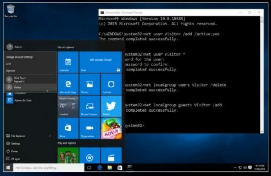The height and width of the screenshot is (176, 271).
Task: Open the Skype video tile
Action: [89, 129]
